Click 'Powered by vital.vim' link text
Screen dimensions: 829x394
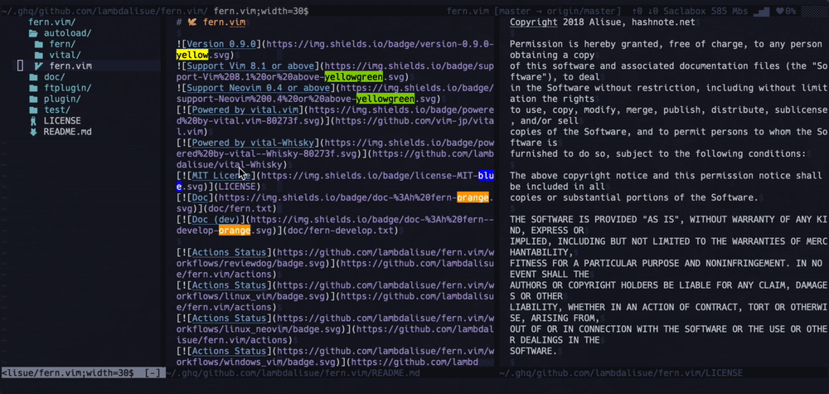pyautogui.click(x=247, y=110)
